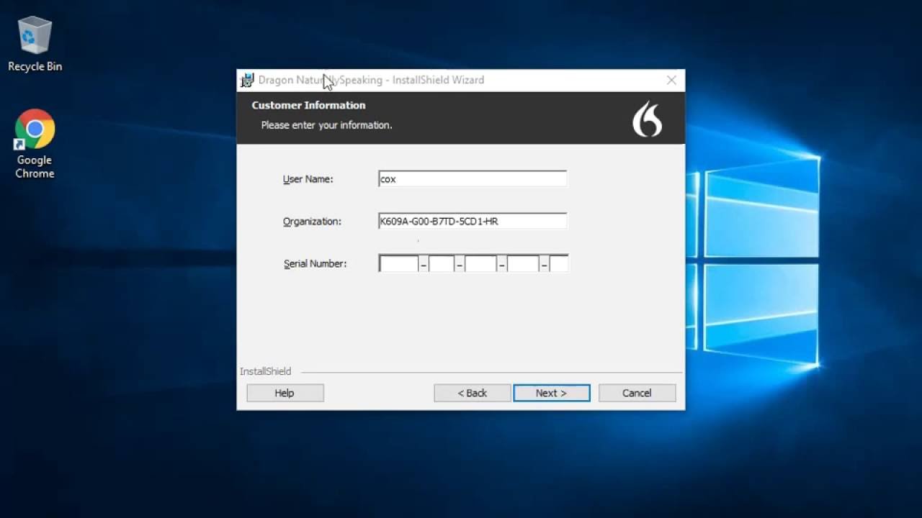
Task: Click into the Organization text field
Action: [x=473, y=221]
